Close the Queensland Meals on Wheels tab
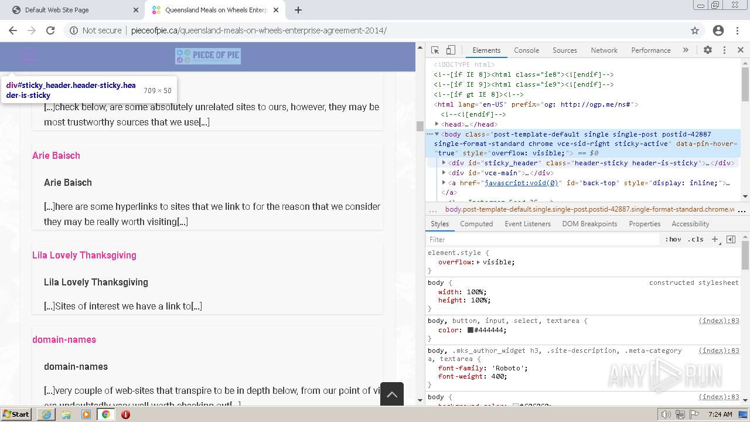The image size is (750, 422). tap(276, 10)
